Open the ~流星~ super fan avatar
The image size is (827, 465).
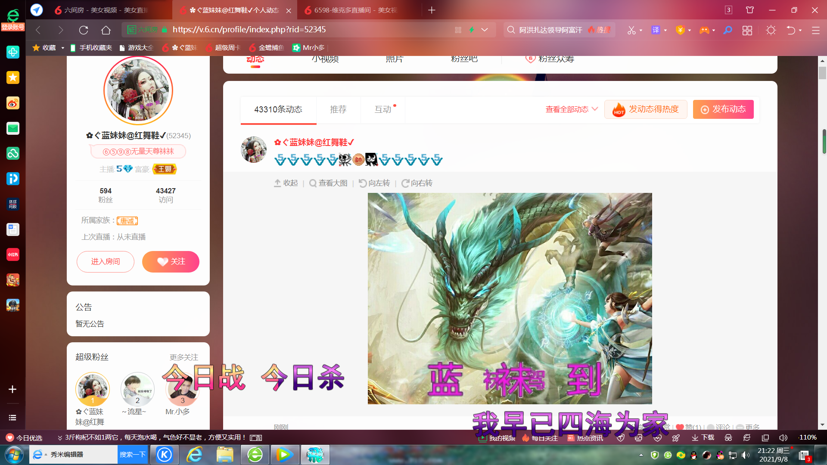[x=137, y=389]
